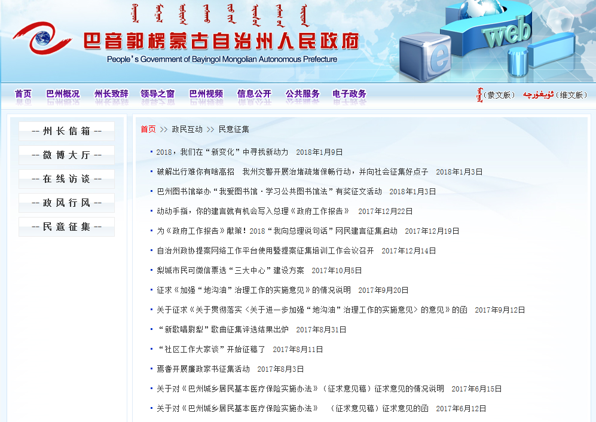Open the 首页 navigation menu item

[23, 94]
